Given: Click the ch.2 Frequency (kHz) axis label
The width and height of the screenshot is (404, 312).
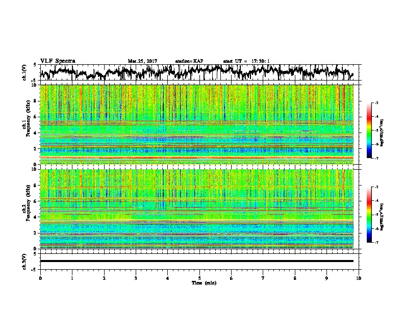Looking at the screenshot, I should pos(26,203).
